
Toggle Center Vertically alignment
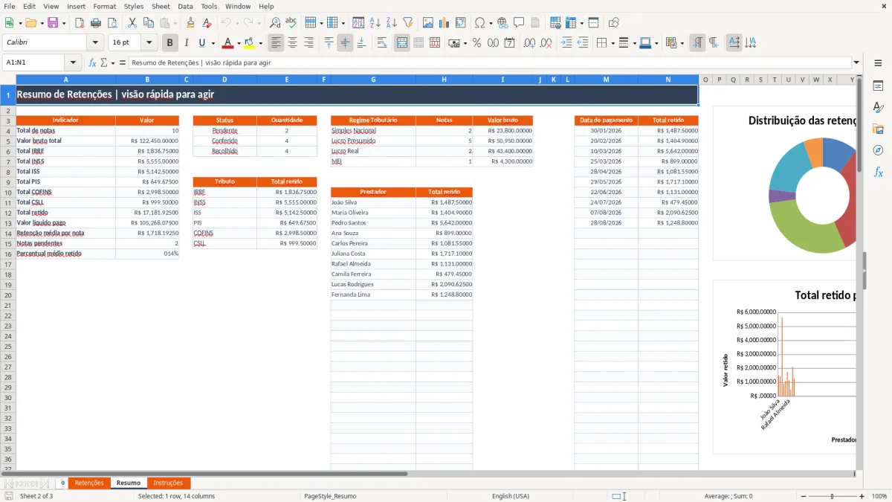click(345, 43)
